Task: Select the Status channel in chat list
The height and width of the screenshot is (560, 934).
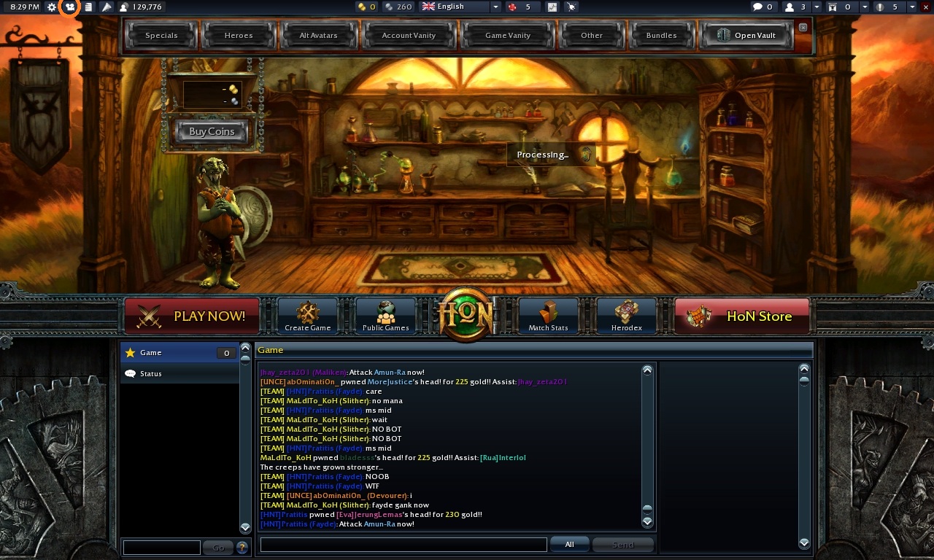Action: tap(180, 373)
